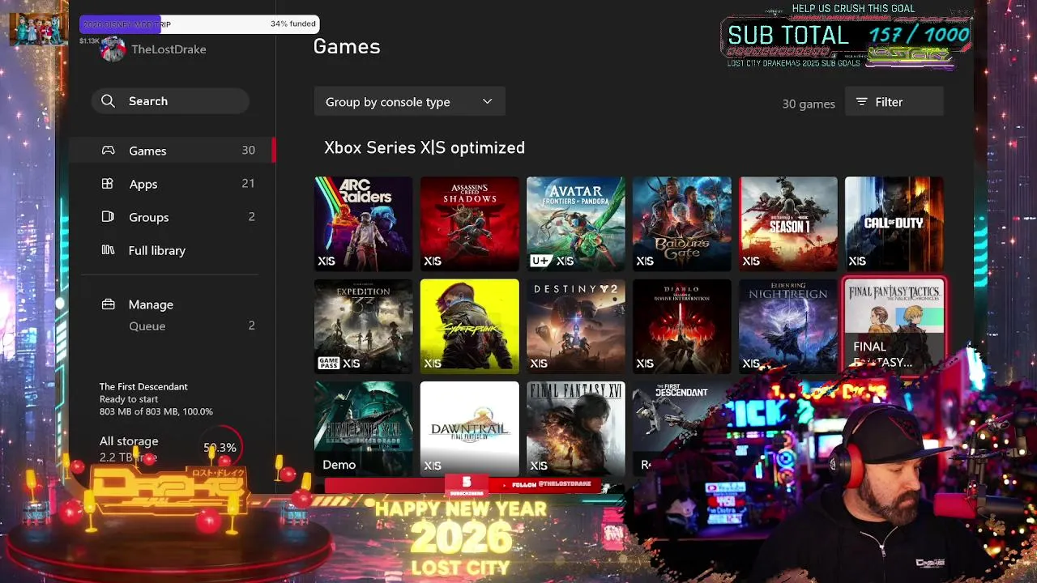This screenshot has height=583, width=1037.
Task: Click the 34% funded progress bar
Action: click(199, 24)
